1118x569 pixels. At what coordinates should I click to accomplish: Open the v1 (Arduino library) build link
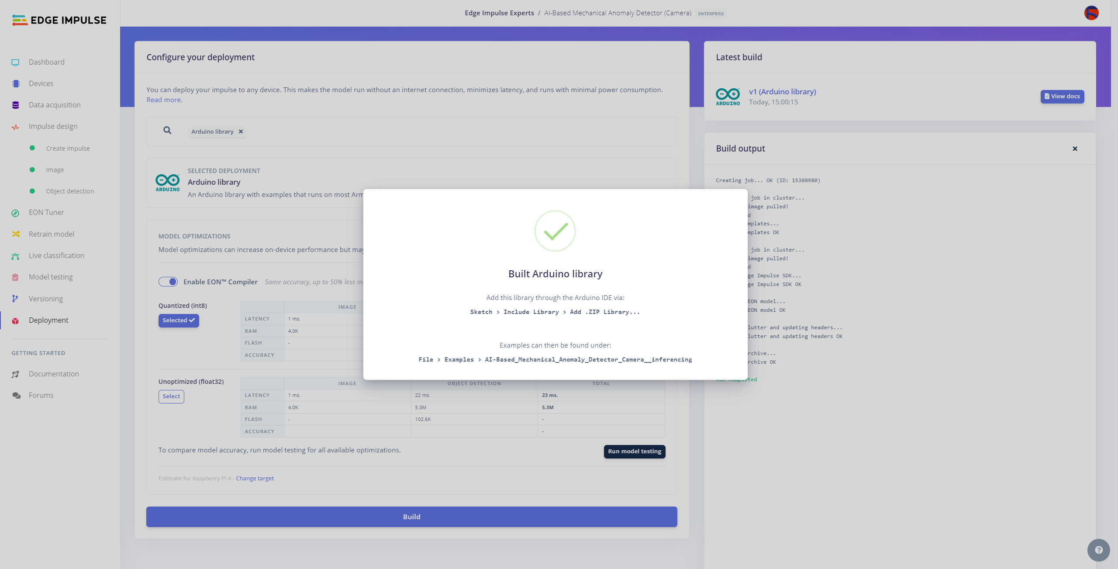783,92
